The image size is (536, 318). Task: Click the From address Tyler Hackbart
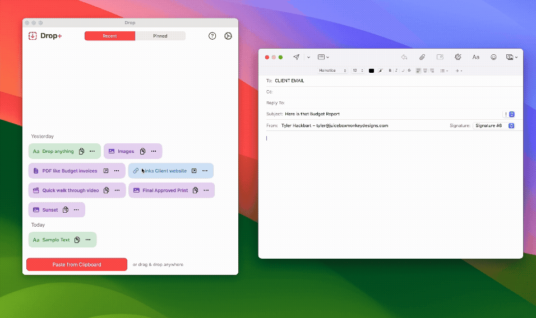tap(335, 125)
